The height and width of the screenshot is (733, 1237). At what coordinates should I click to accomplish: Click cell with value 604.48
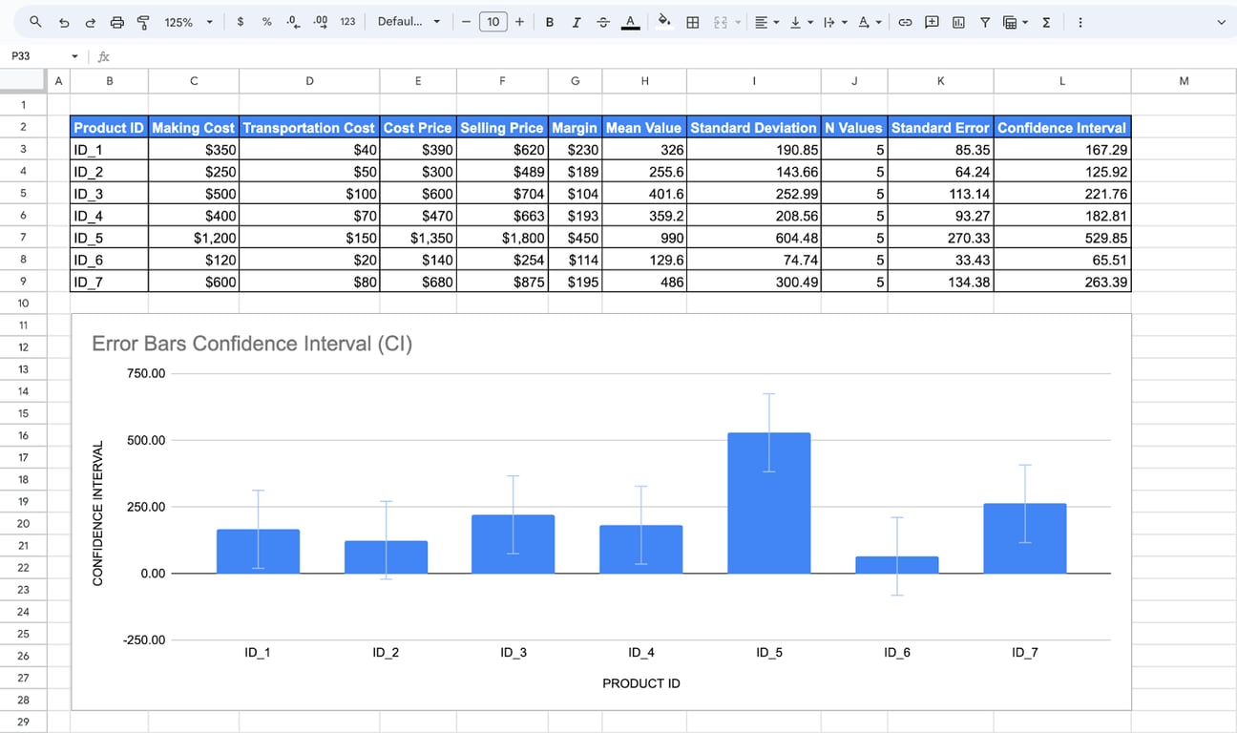(754, 238)
